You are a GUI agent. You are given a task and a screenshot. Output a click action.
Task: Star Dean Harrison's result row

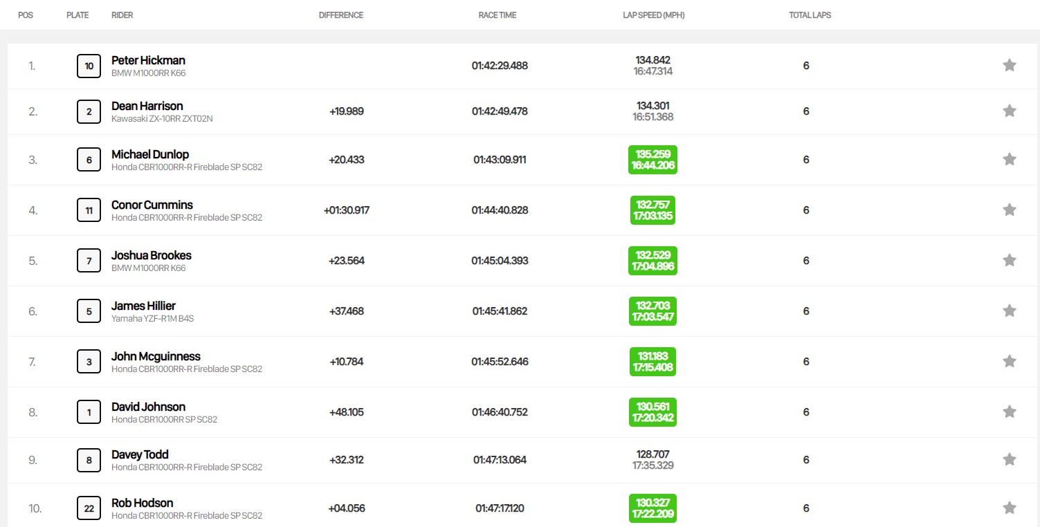[x=1009, y=111]
